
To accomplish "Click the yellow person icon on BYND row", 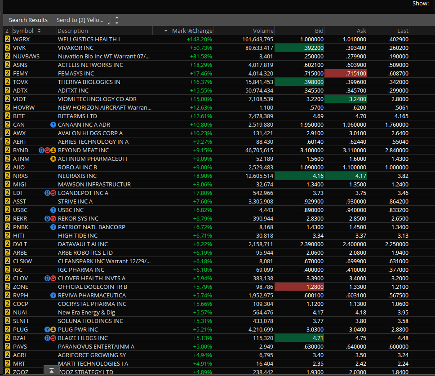I will (x=53, y=150).
